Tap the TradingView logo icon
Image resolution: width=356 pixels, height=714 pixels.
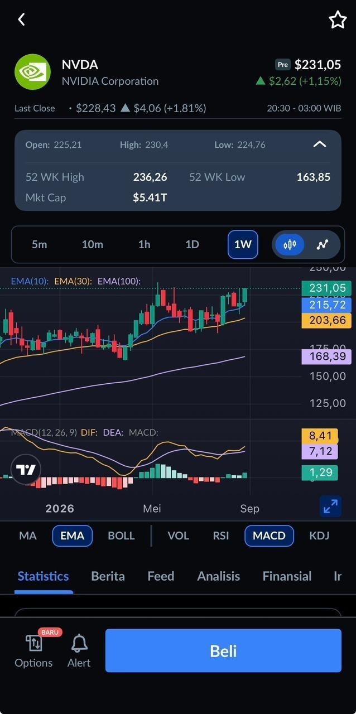point(26,470)
